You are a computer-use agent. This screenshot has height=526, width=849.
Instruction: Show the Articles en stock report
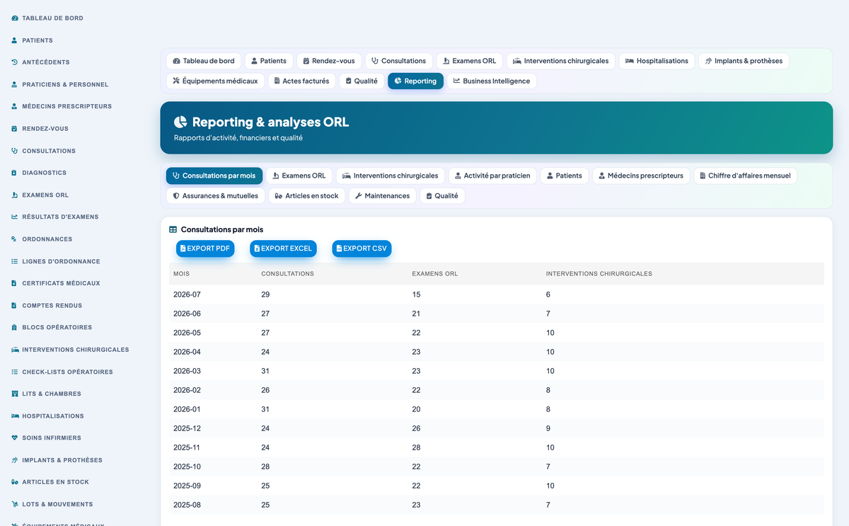pyautogui.click(x=307, y=196)
